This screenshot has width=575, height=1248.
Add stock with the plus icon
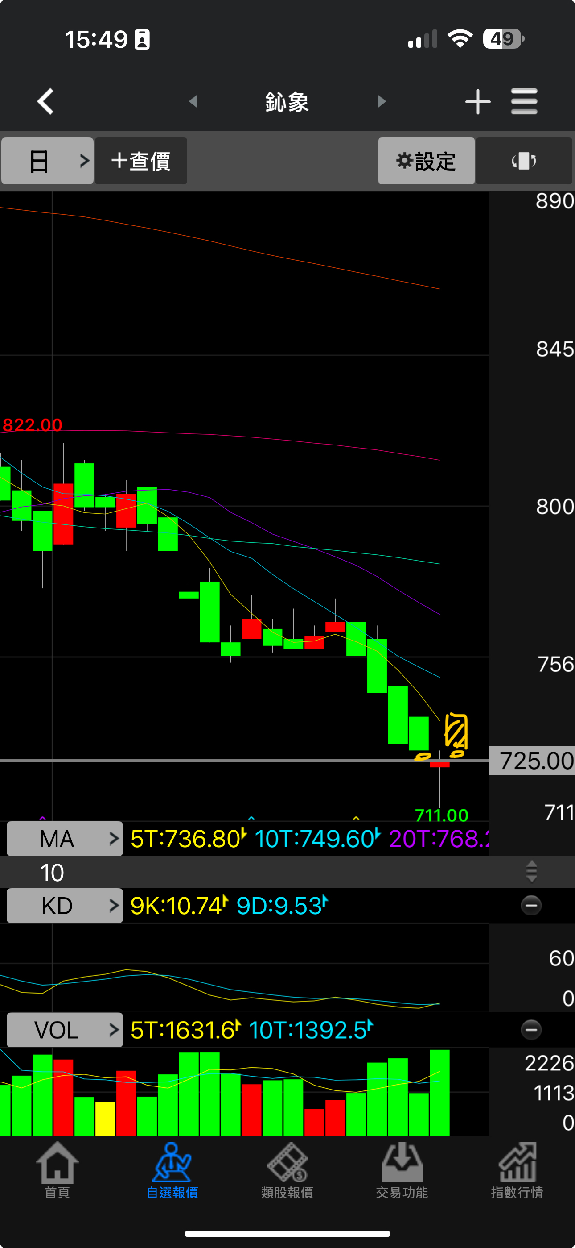pos(478,102)
